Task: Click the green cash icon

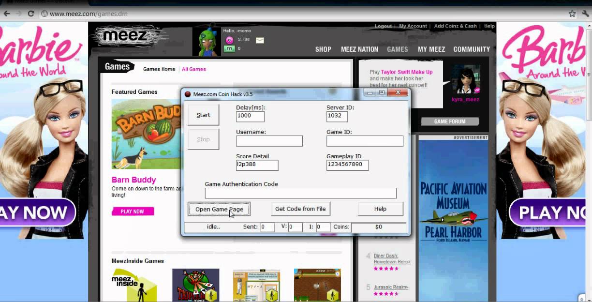Action: (229, 48)
